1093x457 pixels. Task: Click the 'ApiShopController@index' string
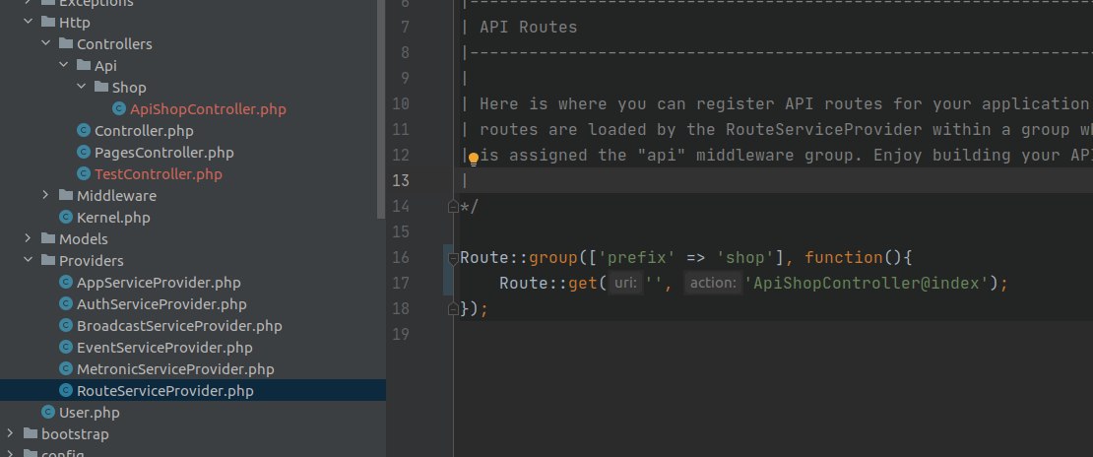pyautogui.click(x=868, y=284)
